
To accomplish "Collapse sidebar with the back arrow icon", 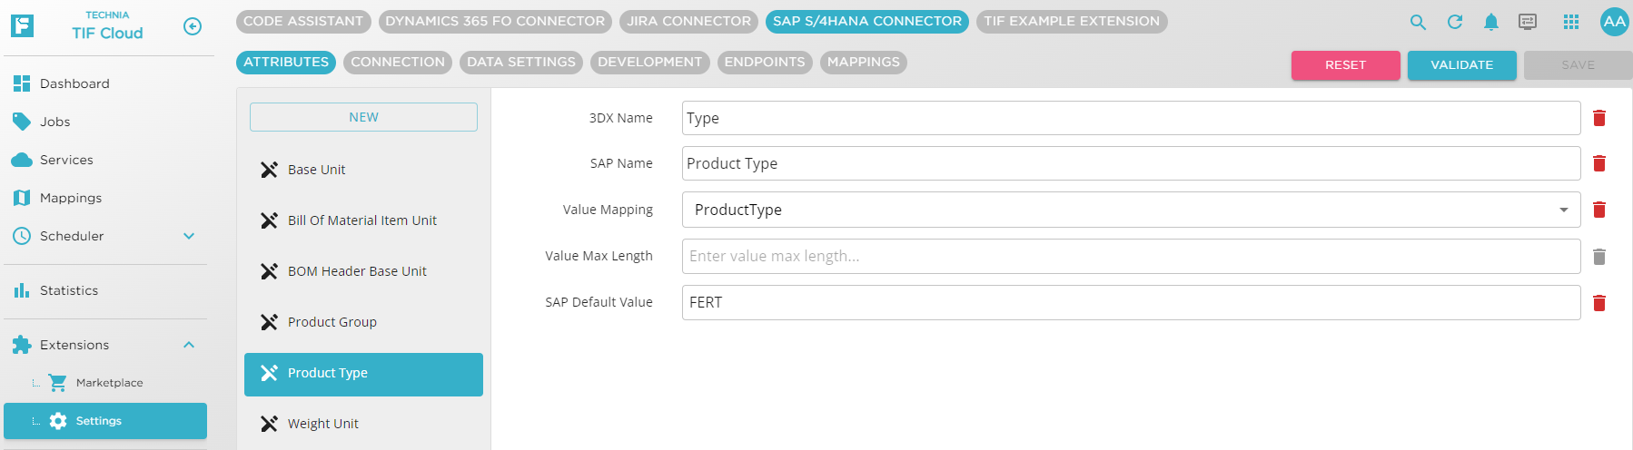I will click(193, 26).
